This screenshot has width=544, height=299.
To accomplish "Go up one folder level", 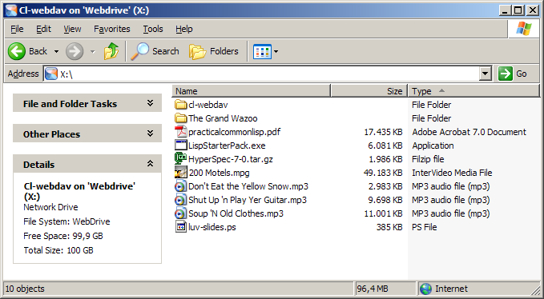I will 111,51.
